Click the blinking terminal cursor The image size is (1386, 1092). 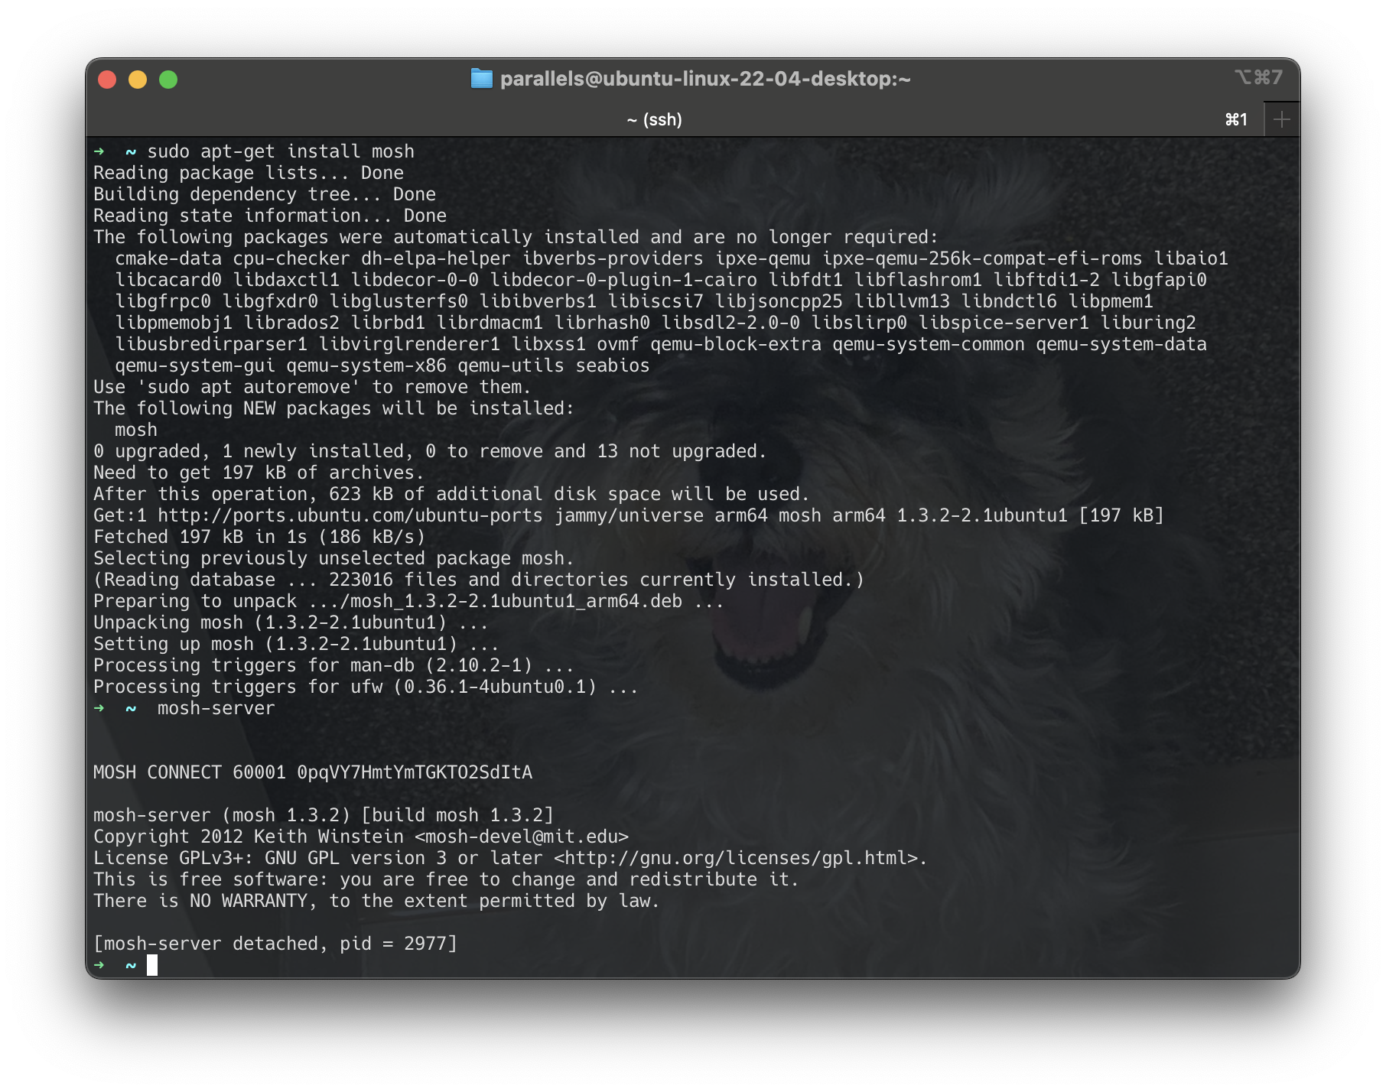click(151, 965)
